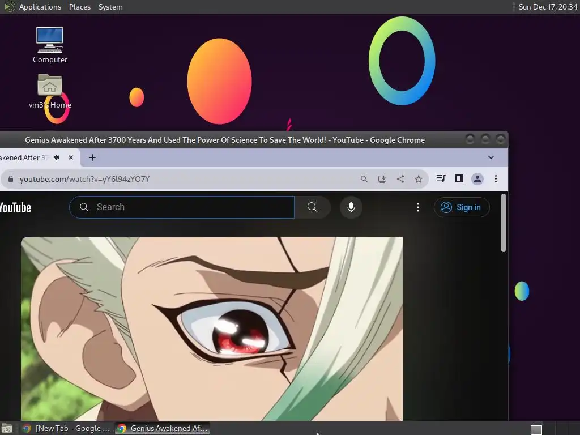This screenshot has width=580, height=435.
Task: Click the Sign in button
Action: coord(462,207)
